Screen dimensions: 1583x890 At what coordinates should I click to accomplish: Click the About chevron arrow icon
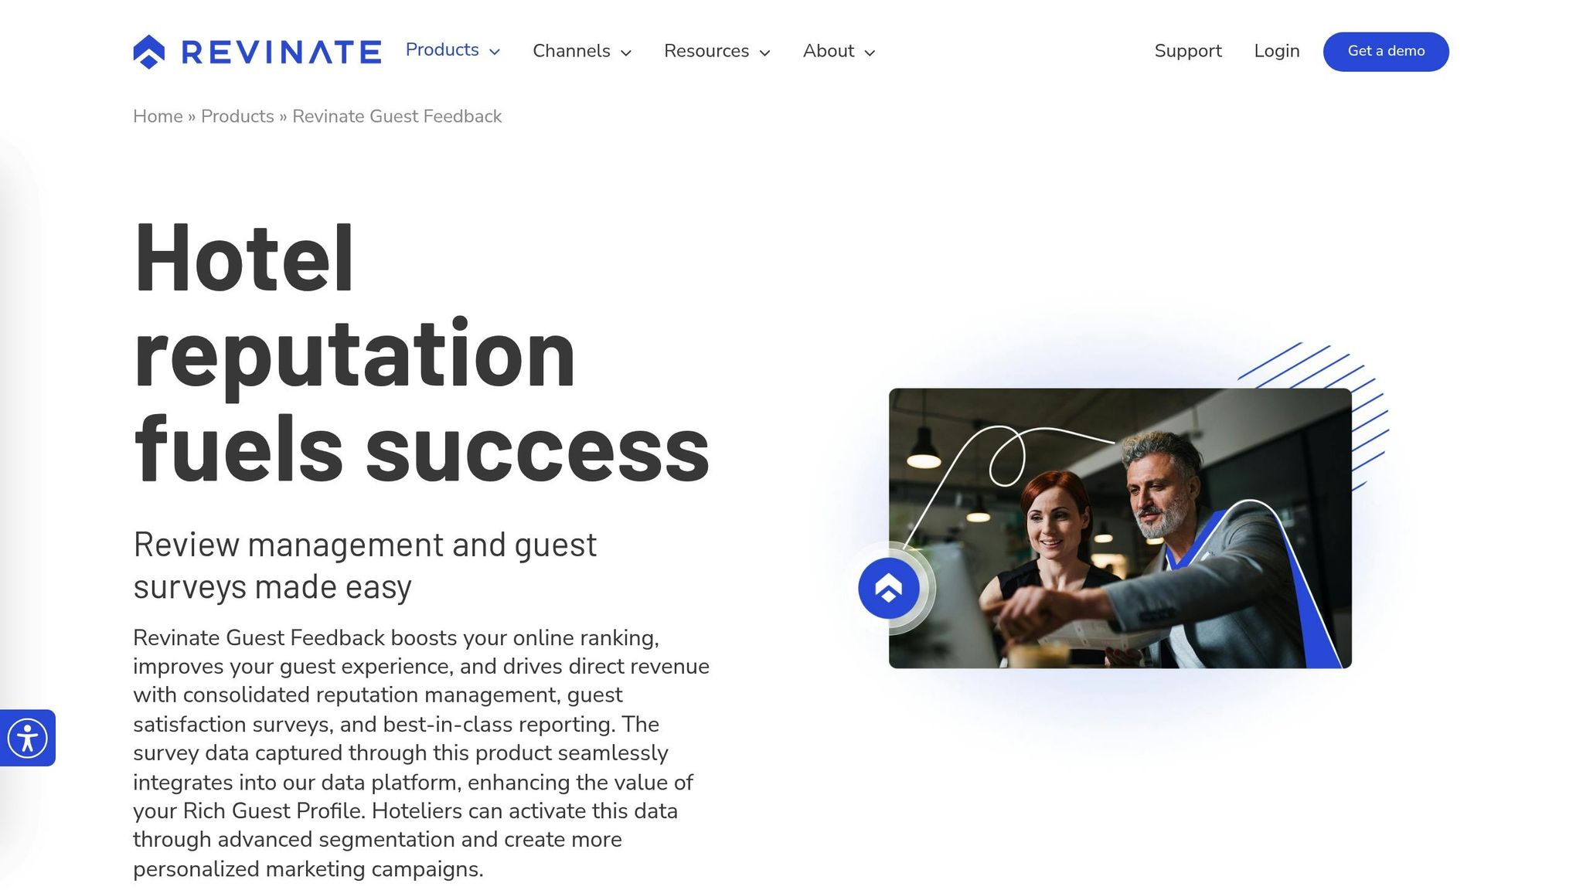(871, 53)
